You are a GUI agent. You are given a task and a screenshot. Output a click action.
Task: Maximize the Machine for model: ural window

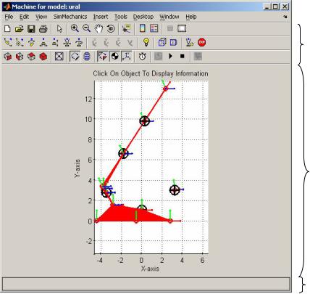pos(275,7)
